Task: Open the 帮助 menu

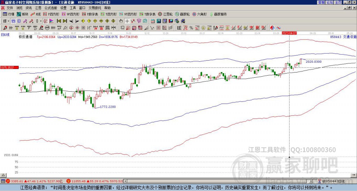Action: pyautogui.click(x=107, y=8)
